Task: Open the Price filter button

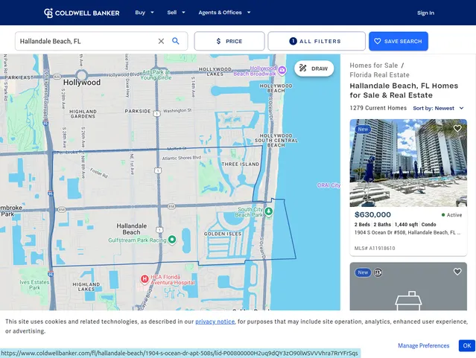Action: coord(229,42)
